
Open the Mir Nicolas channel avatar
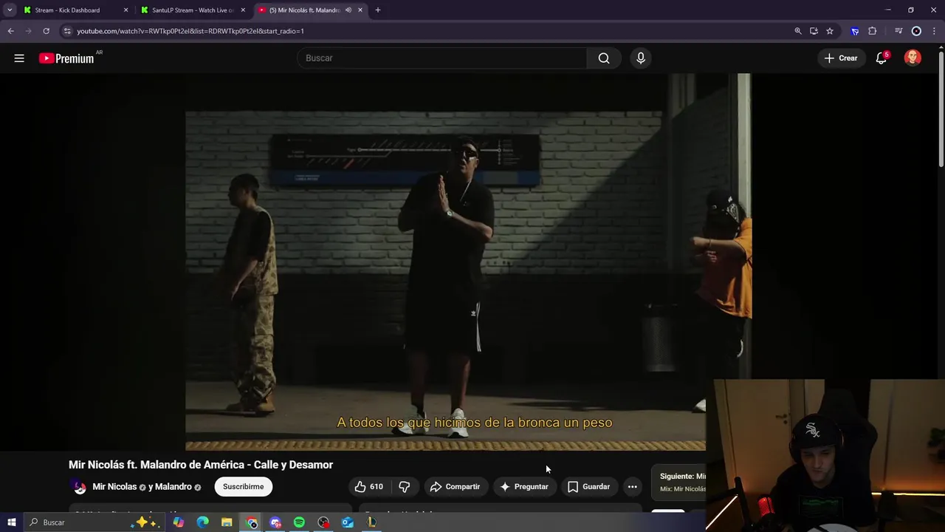pyautogui.click(x=79, y=486)
